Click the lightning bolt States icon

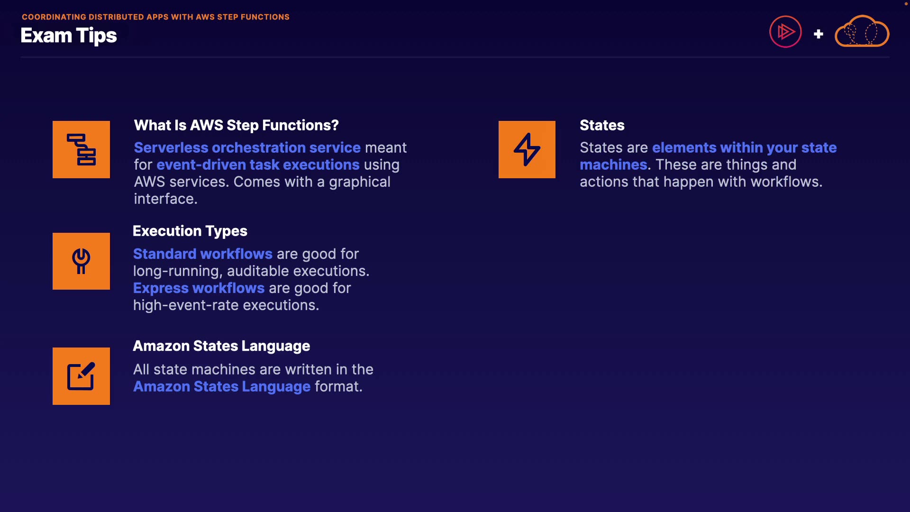click(527, 149)
